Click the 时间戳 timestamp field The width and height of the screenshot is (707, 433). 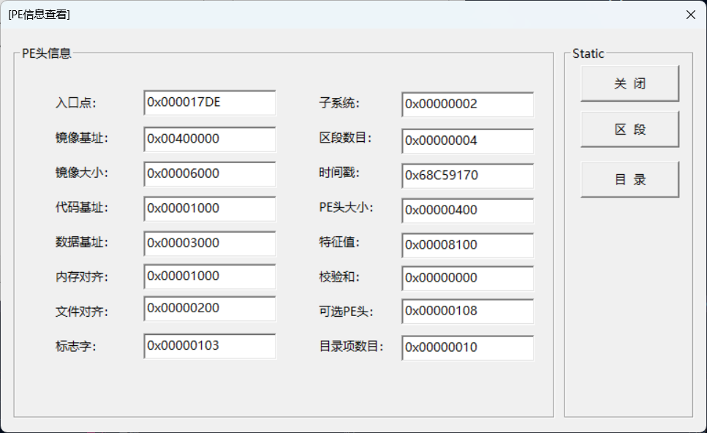click(x=467, y=176)
